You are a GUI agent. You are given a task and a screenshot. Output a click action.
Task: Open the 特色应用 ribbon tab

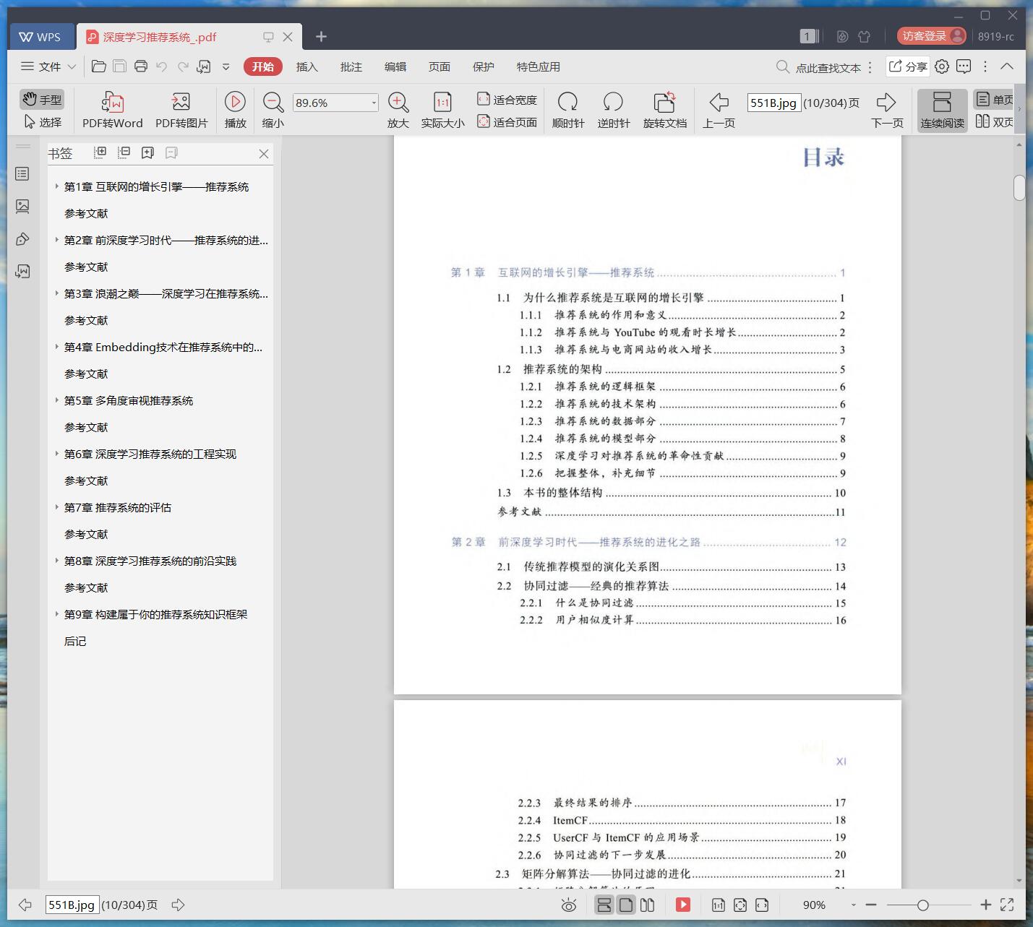coord(538,66)
